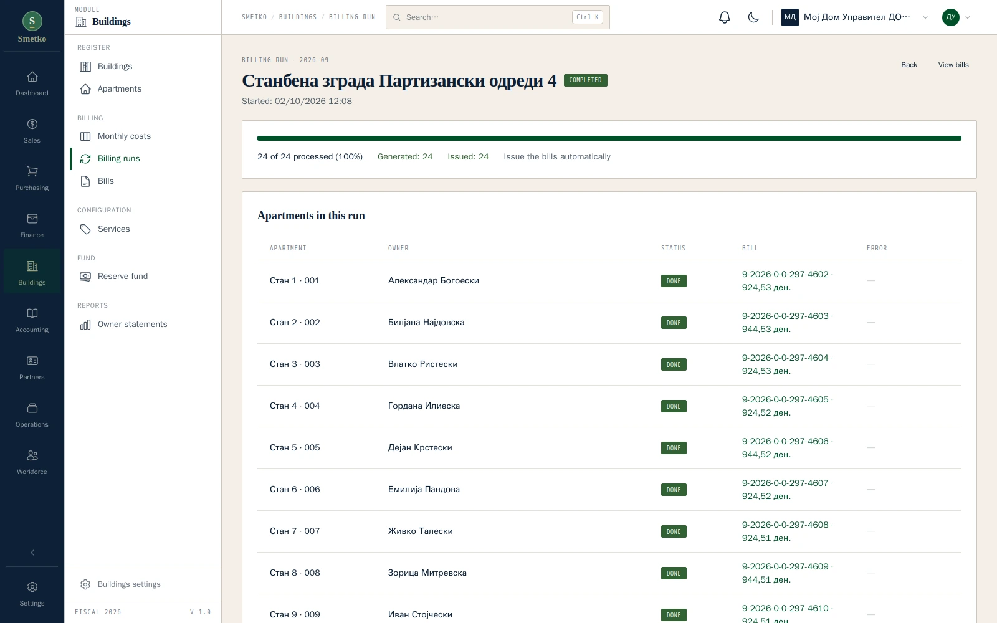Click the Buildings module header icon

tap(81, 22)
